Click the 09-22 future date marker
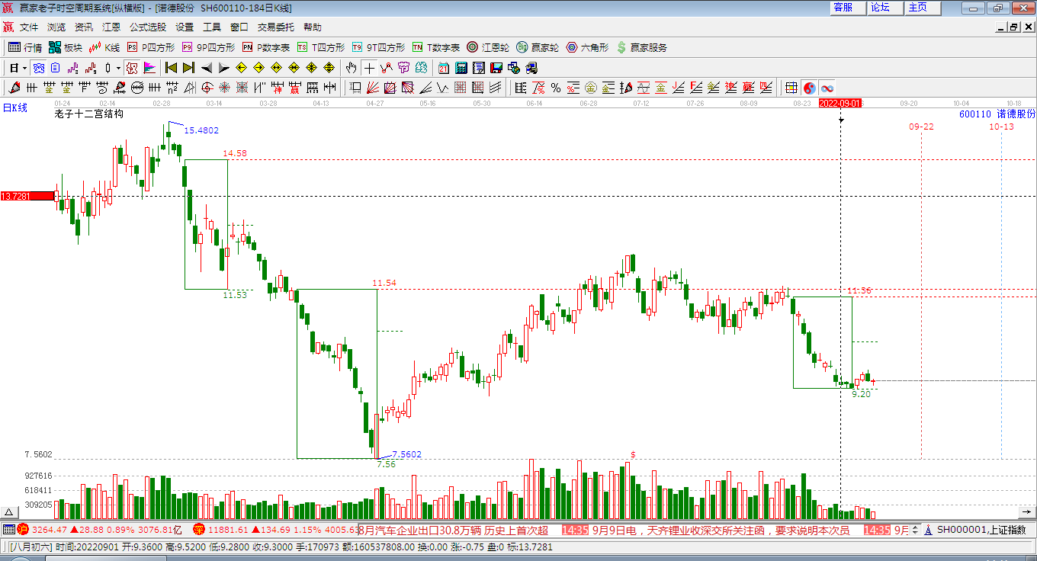 pyautogui.click(x=921, y=127)
